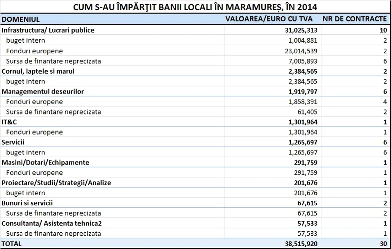Click the Cornul, laptele si marul row
The image size is (391, 249).
point(38,71)
